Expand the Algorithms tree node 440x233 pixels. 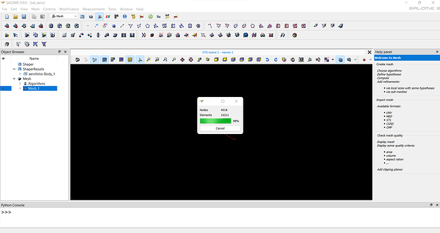pyautogui.click(x=20, y=84)
